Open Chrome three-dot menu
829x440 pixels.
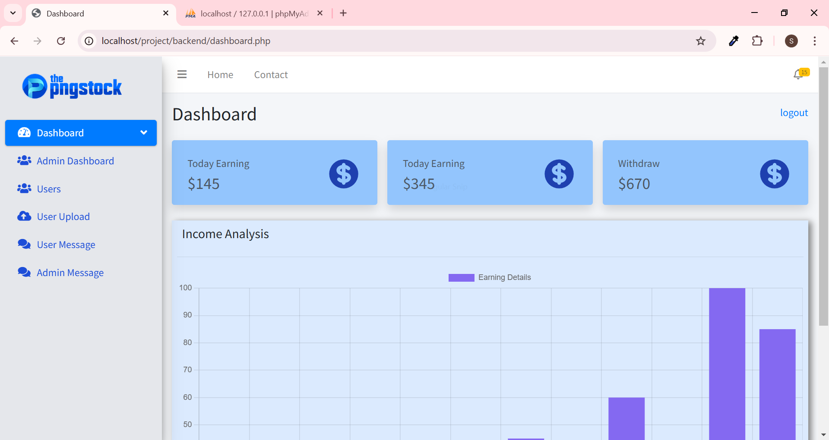click(815, 41)
